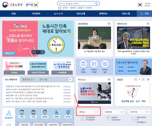This screenshot has width=152, height=126.
Task: Click the search magnifier icon
Action: point(96,4)
